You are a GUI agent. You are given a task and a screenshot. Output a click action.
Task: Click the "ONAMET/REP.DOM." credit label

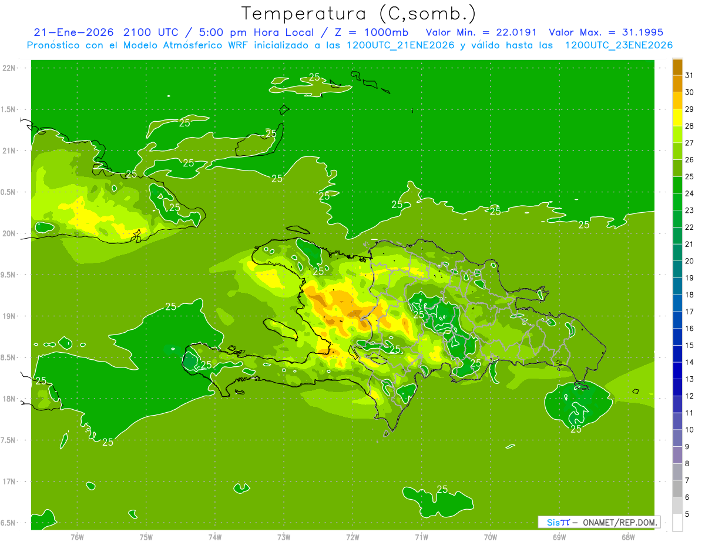pyautogui.click(x=619, y=522)
